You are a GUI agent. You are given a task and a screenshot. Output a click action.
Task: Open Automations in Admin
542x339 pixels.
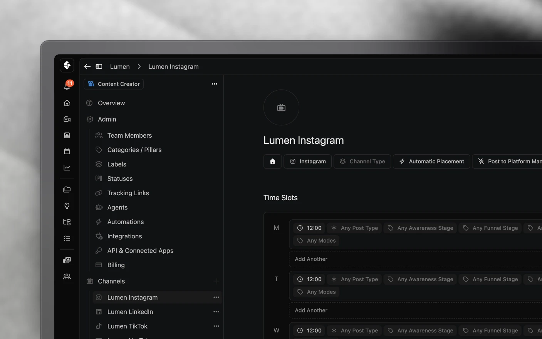126,222
